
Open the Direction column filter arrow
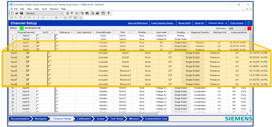click(x=149, y=32)
